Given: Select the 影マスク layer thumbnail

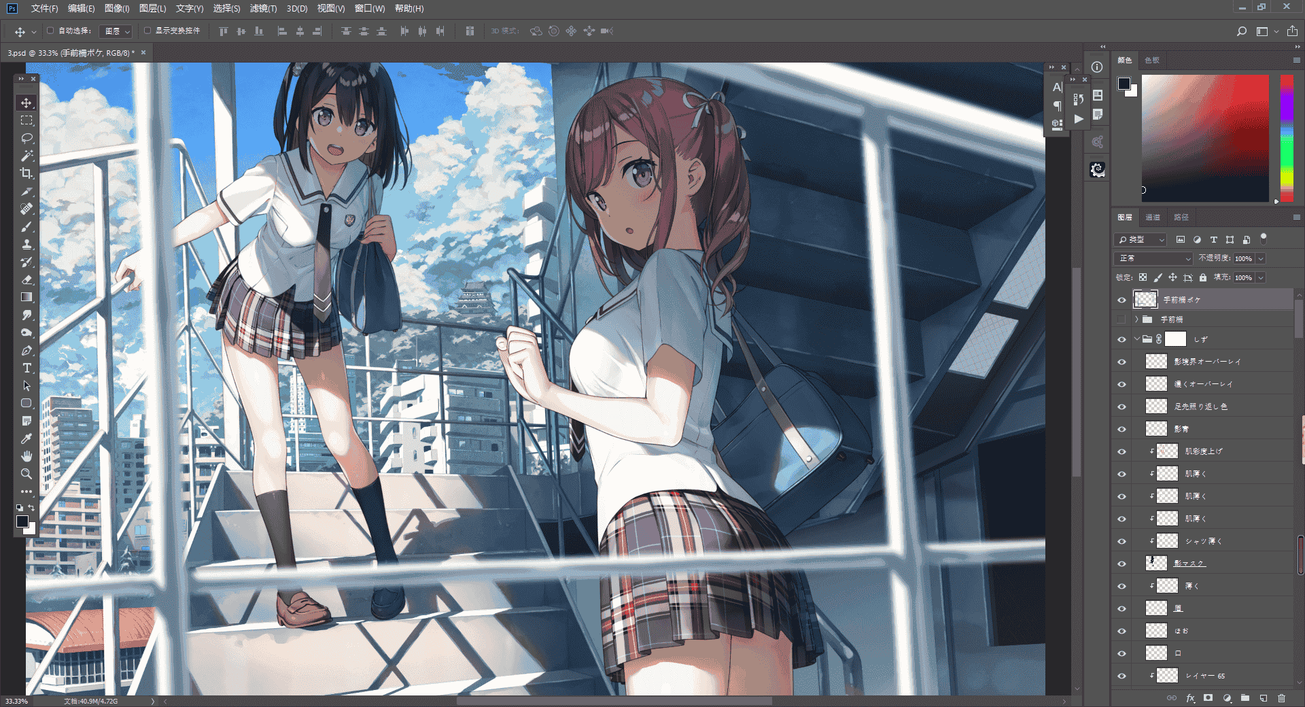Looking at the screenshot, I should pyautogui.click(x=1156, y=563).
